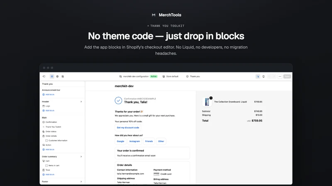The height and width of the screenshot is (186, 332).
Task: Click the credit card payment icon
Action: coord(156,174)
